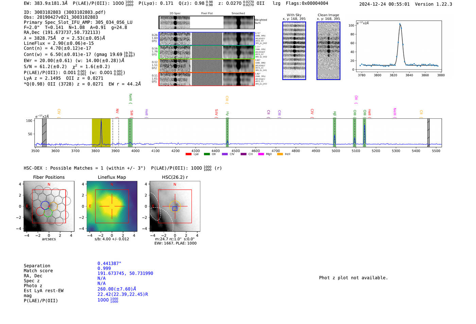
Task: Click the s/b: 4.00 +/- 0.012 caption
Action: click(x=112, y=239)
